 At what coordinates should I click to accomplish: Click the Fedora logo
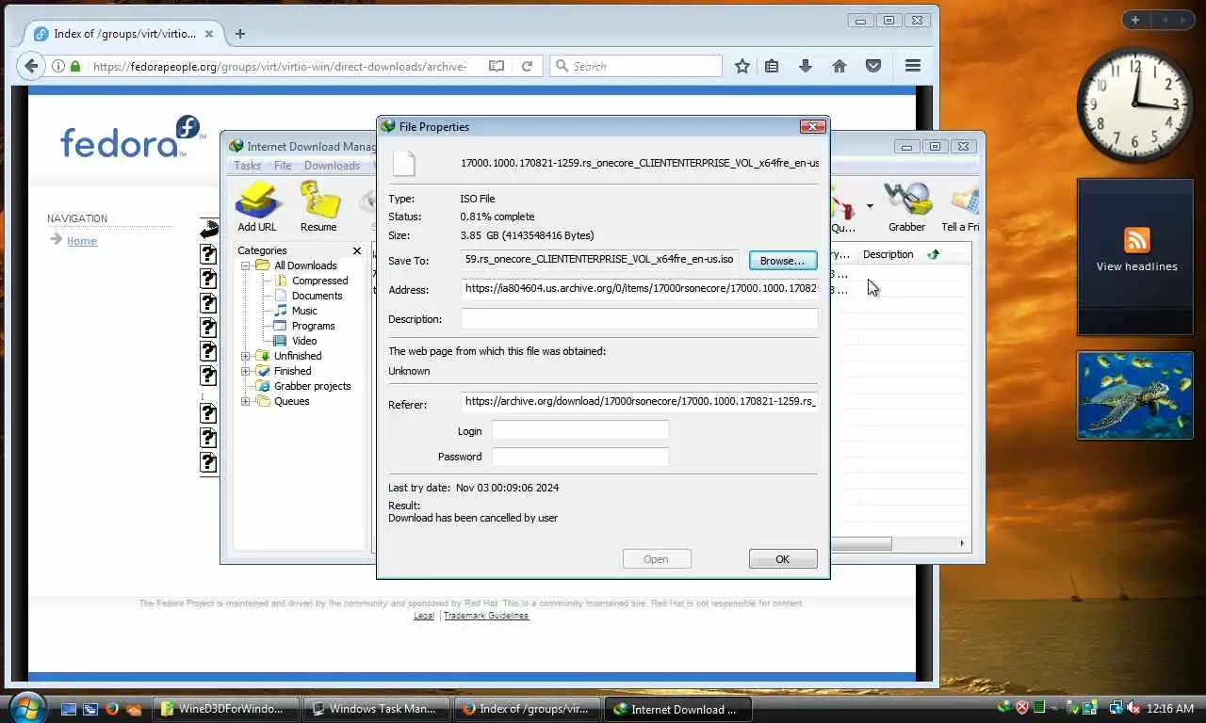point(132,138)
